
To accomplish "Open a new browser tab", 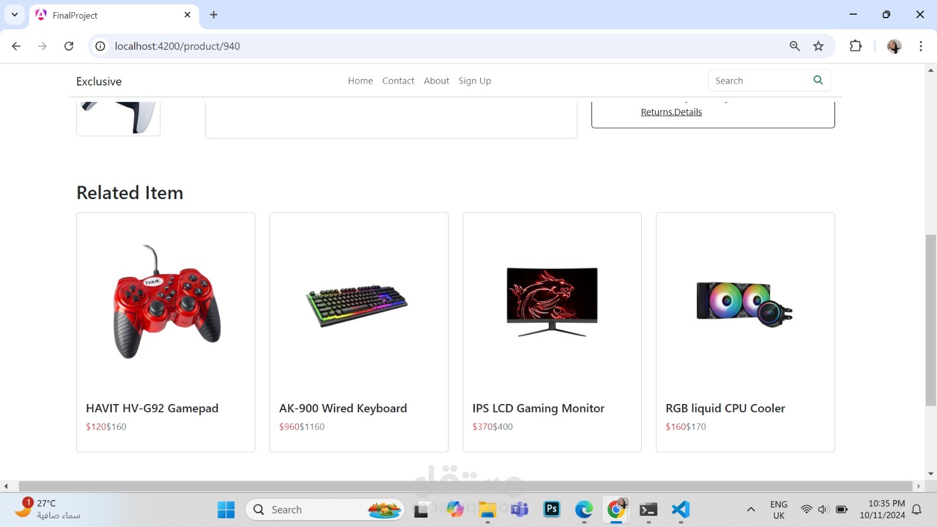I will click(x=214, y=15).
